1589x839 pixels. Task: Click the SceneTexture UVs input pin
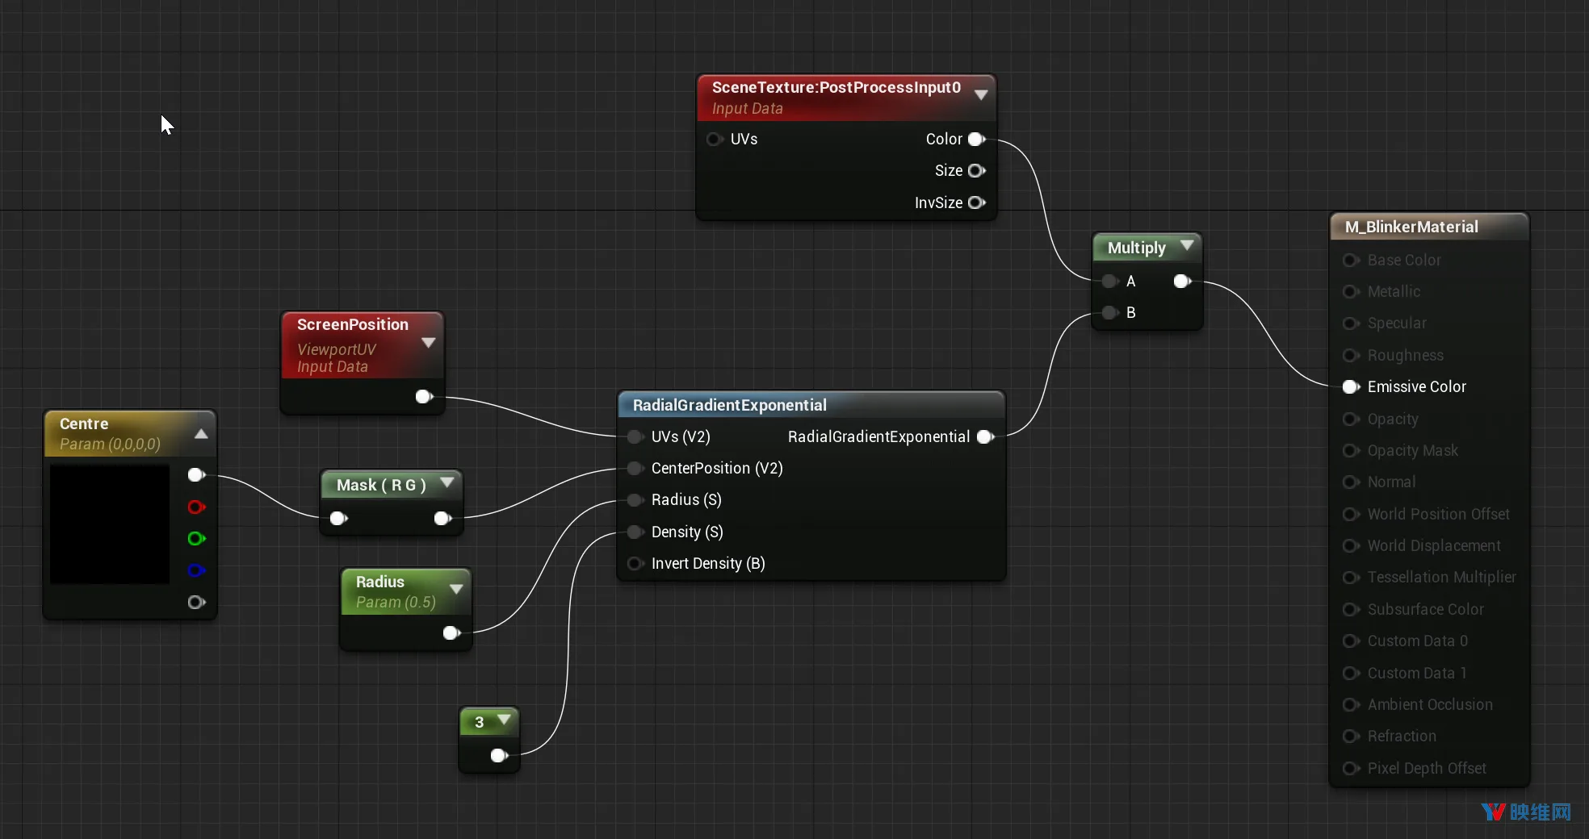pyautogui.click(x=714, y=139)
